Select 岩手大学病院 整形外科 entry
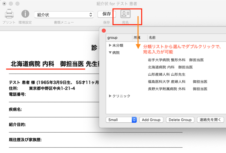This screenshot has height=153, width=226. 176,60
